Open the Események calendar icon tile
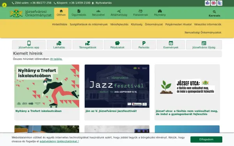Viewport: 234px width, 146px height. pos(171,45)
